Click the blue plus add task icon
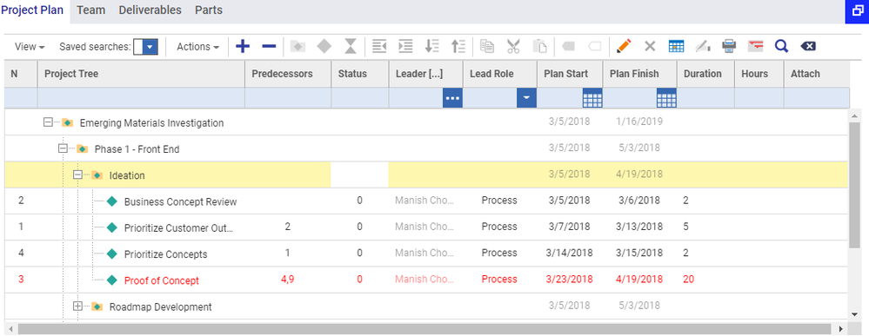The width and height of the screenshot is (869, 336). pos(243,47)
